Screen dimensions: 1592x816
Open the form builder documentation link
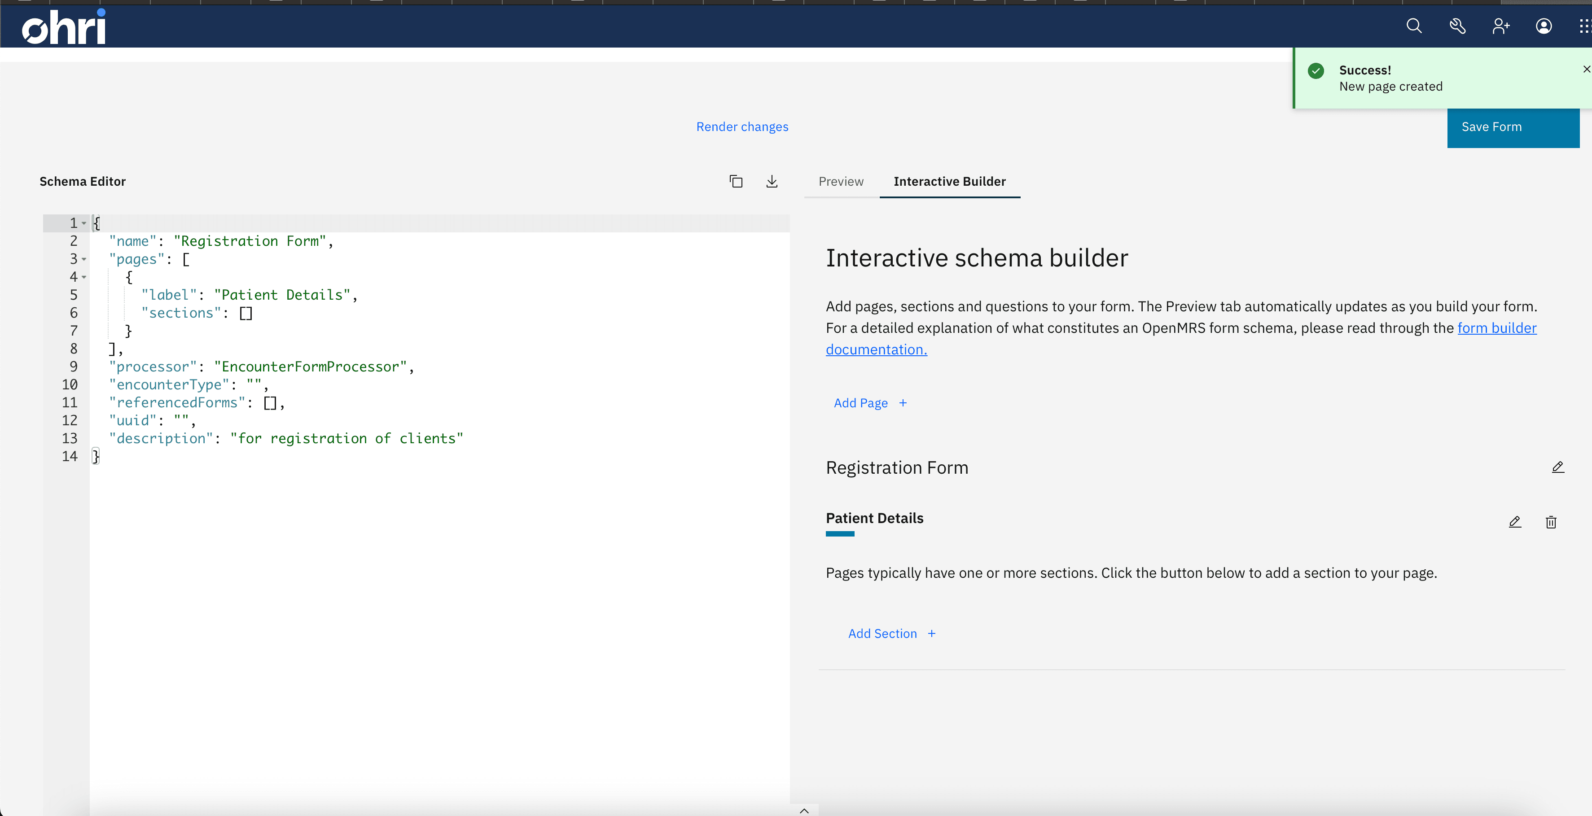coord(1497,328)
